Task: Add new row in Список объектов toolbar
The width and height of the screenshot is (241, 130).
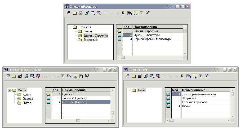Action: (68, 13)
